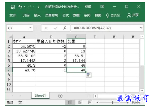This screenshot has width=151, height=107.
Task: Select column E header
Action: click(x=114, y=37)
